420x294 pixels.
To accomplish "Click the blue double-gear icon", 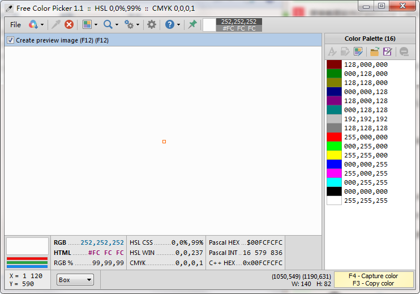I will click(129, 25).
